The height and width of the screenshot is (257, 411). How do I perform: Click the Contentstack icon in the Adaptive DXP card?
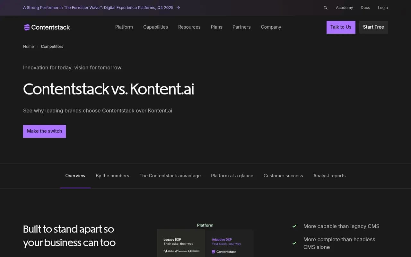click(x=214, y=252)
